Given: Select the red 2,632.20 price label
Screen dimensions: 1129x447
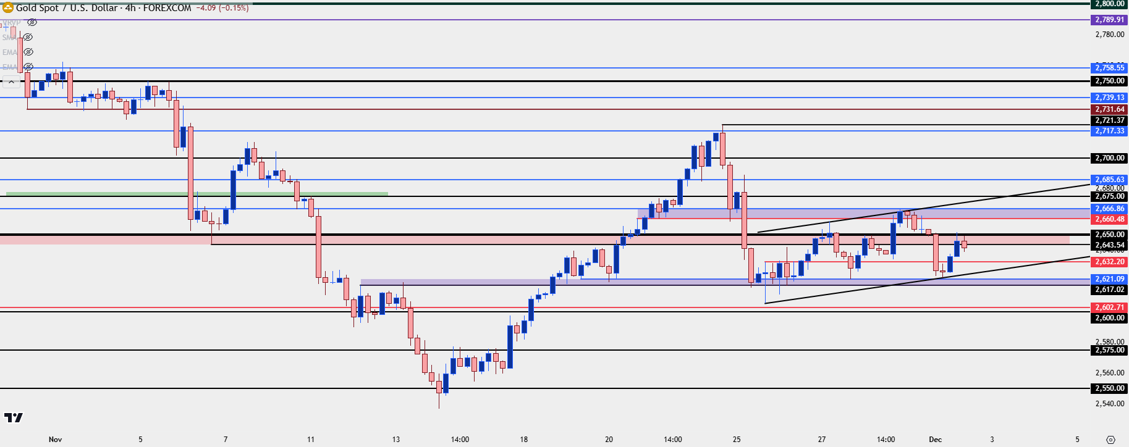Looking at the screenshot, I should (1110, 262).
